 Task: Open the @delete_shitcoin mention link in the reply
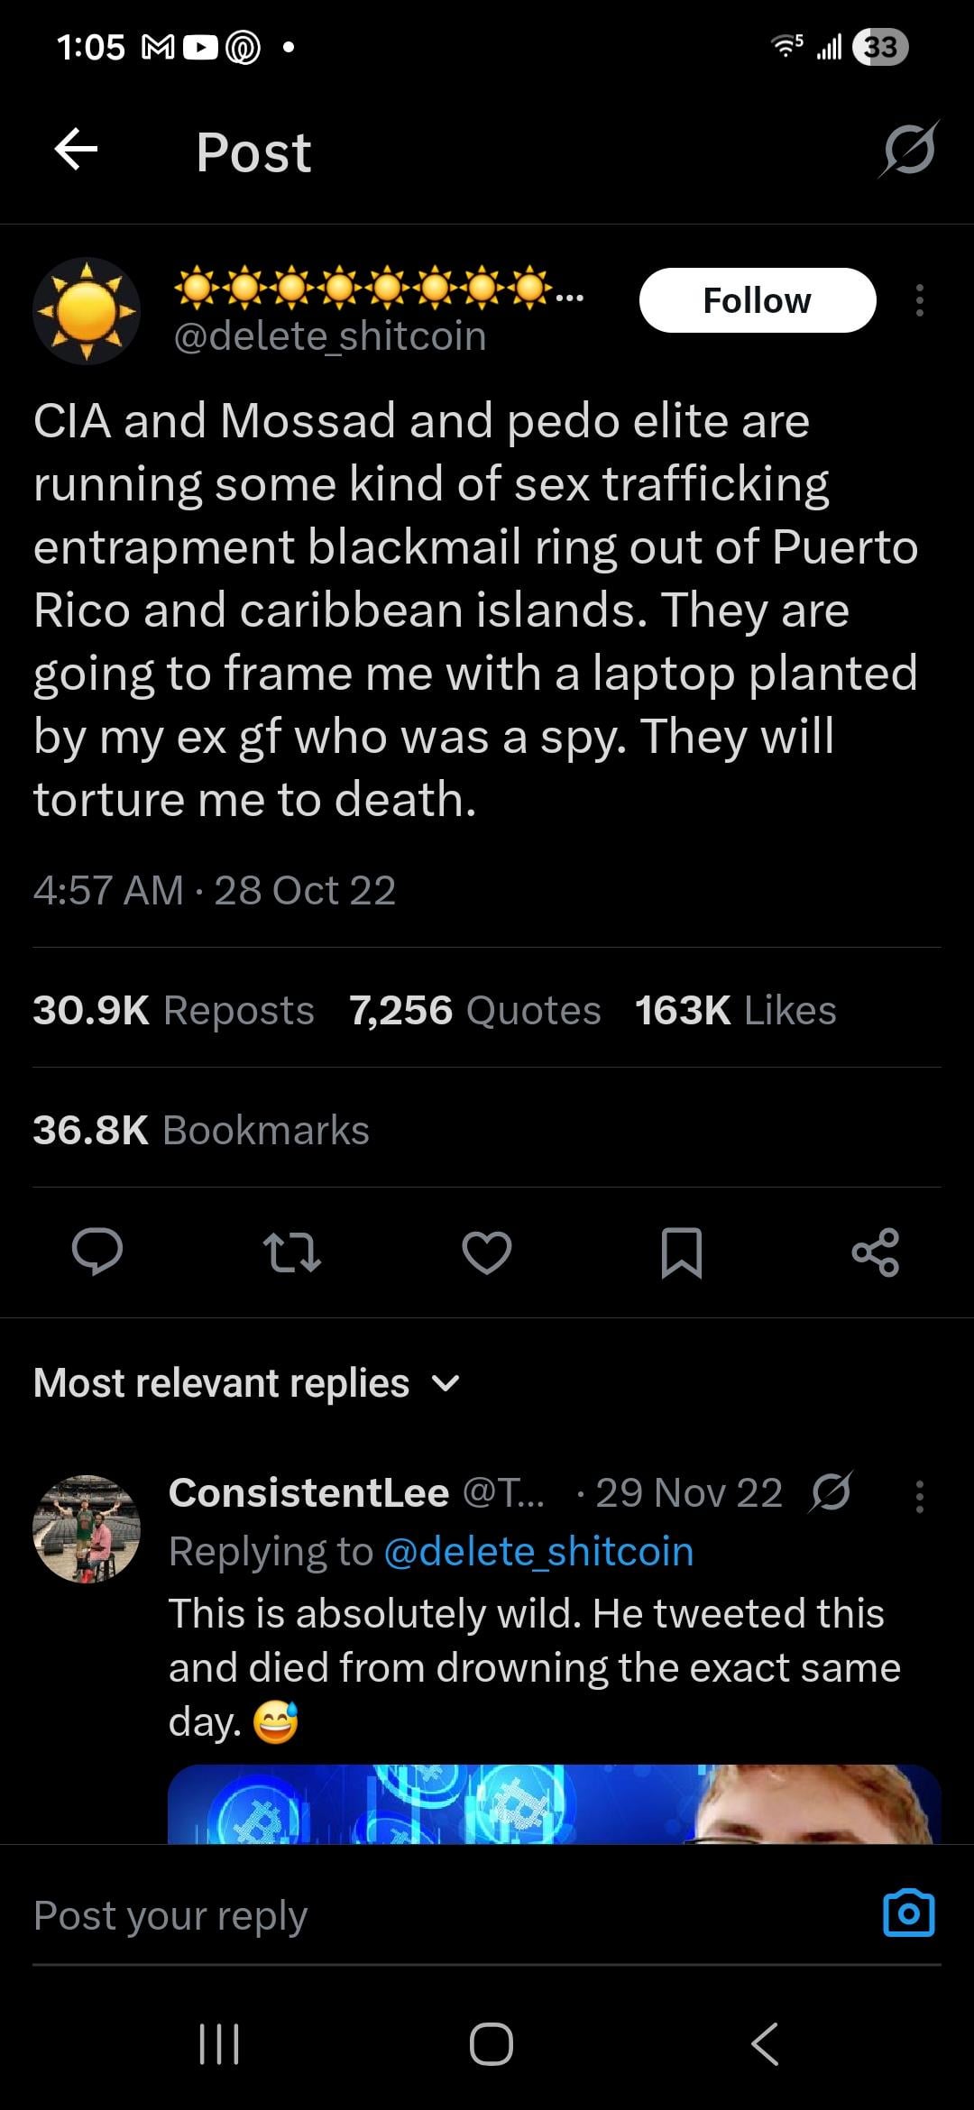coord(538,1551)
